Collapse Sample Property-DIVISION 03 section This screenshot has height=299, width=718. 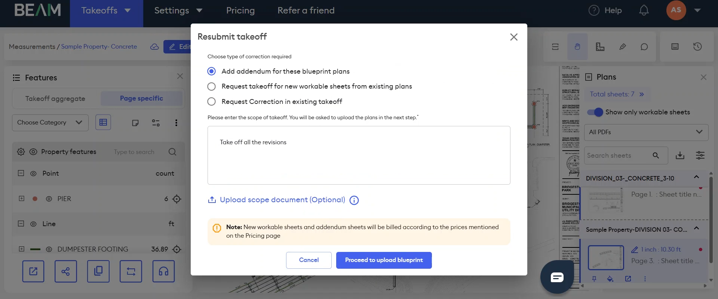tap(696, 228)
